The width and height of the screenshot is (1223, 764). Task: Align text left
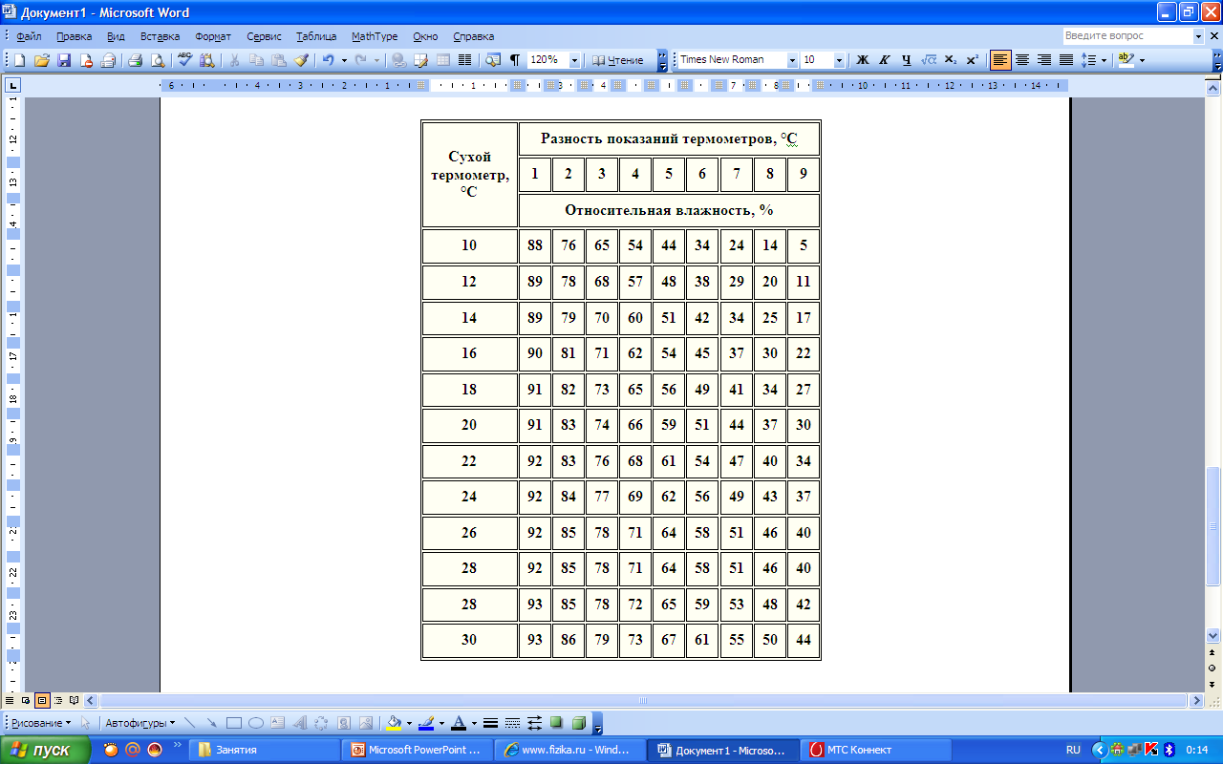[1000, 60]
